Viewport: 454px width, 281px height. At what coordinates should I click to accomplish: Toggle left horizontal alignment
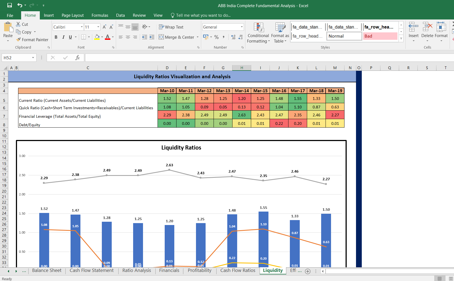[x=121, y=37]
